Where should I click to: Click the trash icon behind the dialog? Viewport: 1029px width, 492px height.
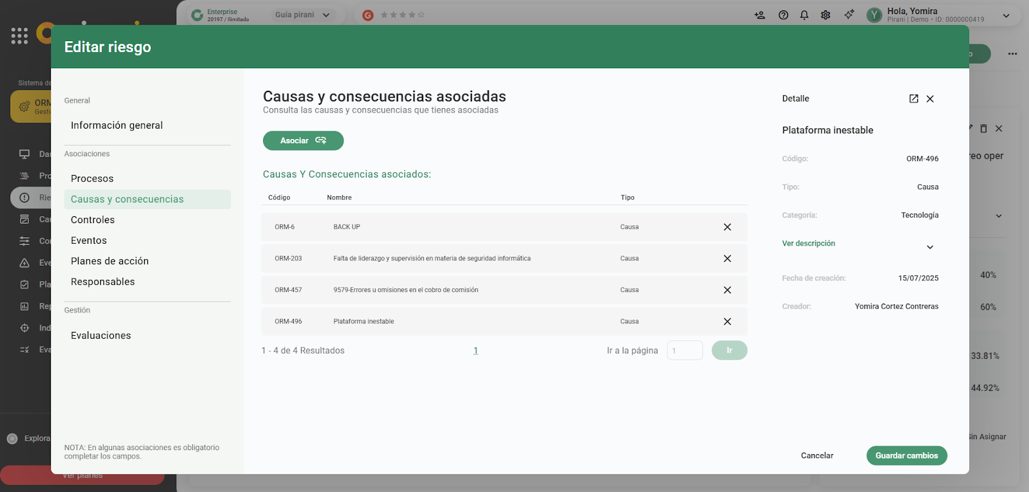coord(983,129)
